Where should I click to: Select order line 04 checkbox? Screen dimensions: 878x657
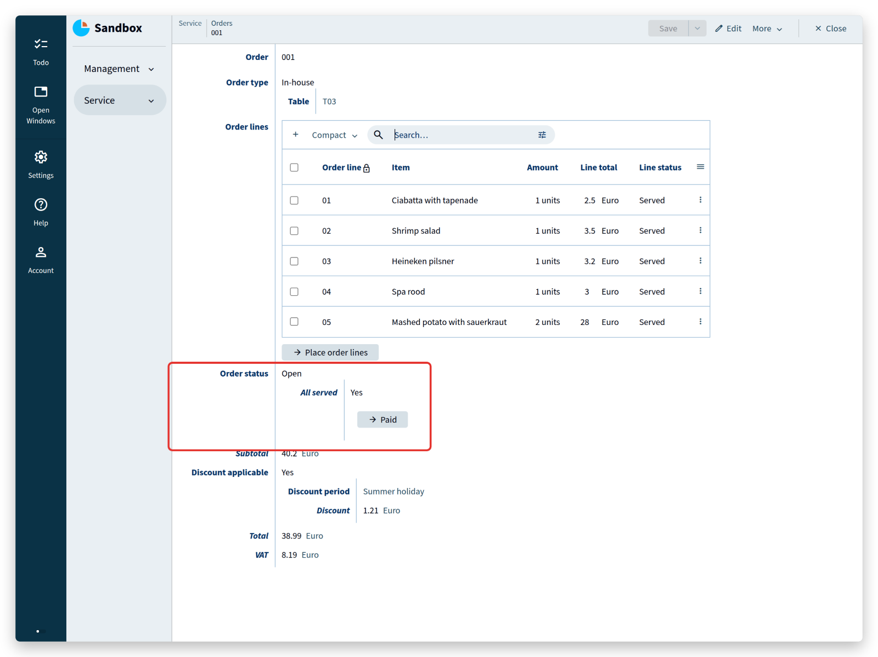[294, 292]
